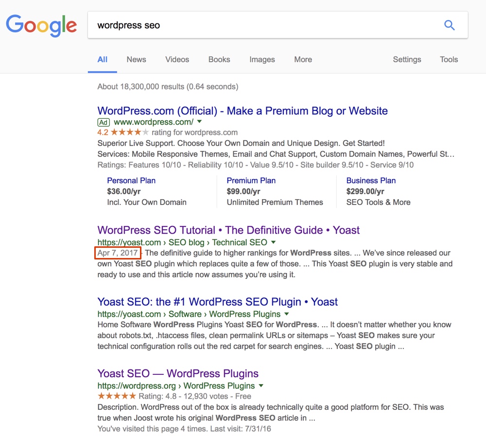Click the $299.00/yr price

click(x=365, y=191)
